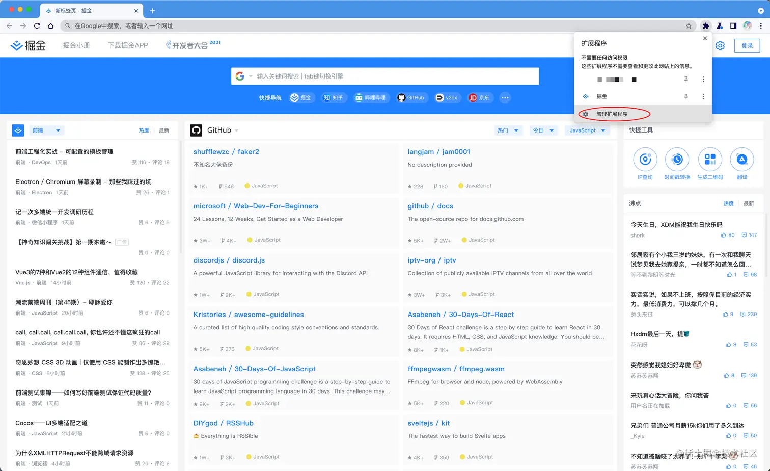This screenshot has width=770, height=471.
Task: Open the 生成二维码 tool
Action: point(710,164)
